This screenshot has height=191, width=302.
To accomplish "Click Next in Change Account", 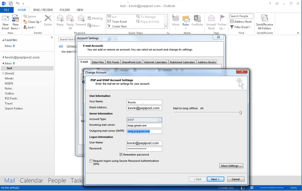I will 215,179.
